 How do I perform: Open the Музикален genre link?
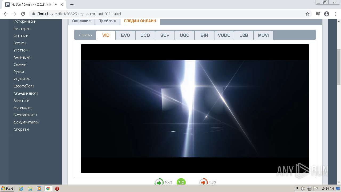[x=23, y=108]
